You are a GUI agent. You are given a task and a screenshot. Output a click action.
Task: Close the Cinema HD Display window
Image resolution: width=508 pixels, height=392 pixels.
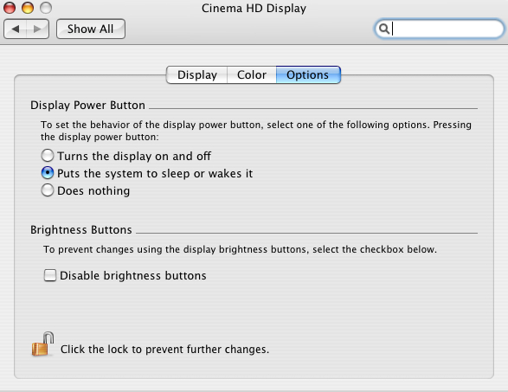click(x=10, y=8)
